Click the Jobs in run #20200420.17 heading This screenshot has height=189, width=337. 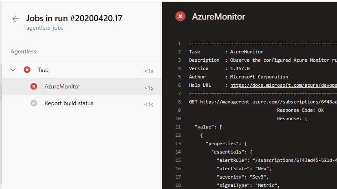74,18
